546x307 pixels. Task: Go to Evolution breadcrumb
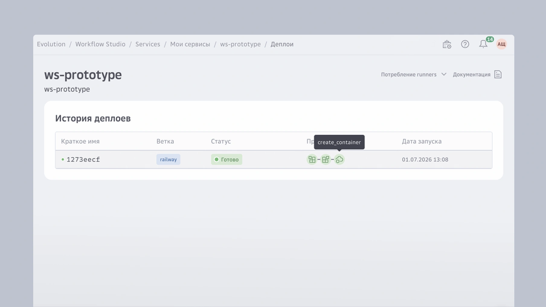51,44
